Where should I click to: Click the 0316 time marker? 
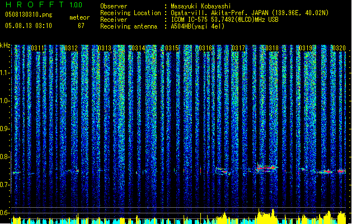(205, 48)
